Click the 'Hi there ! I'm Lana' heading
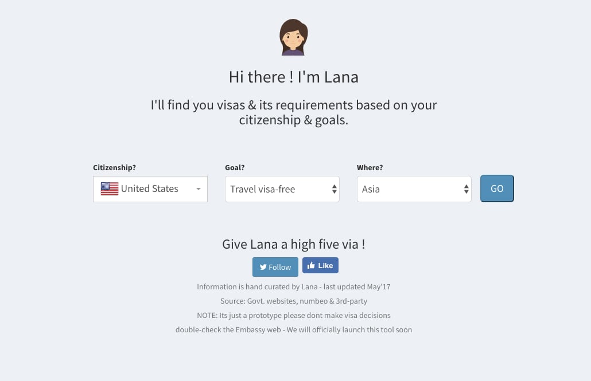Image resolution: width=591 pixels, height=381 pixels. [294, 77]
